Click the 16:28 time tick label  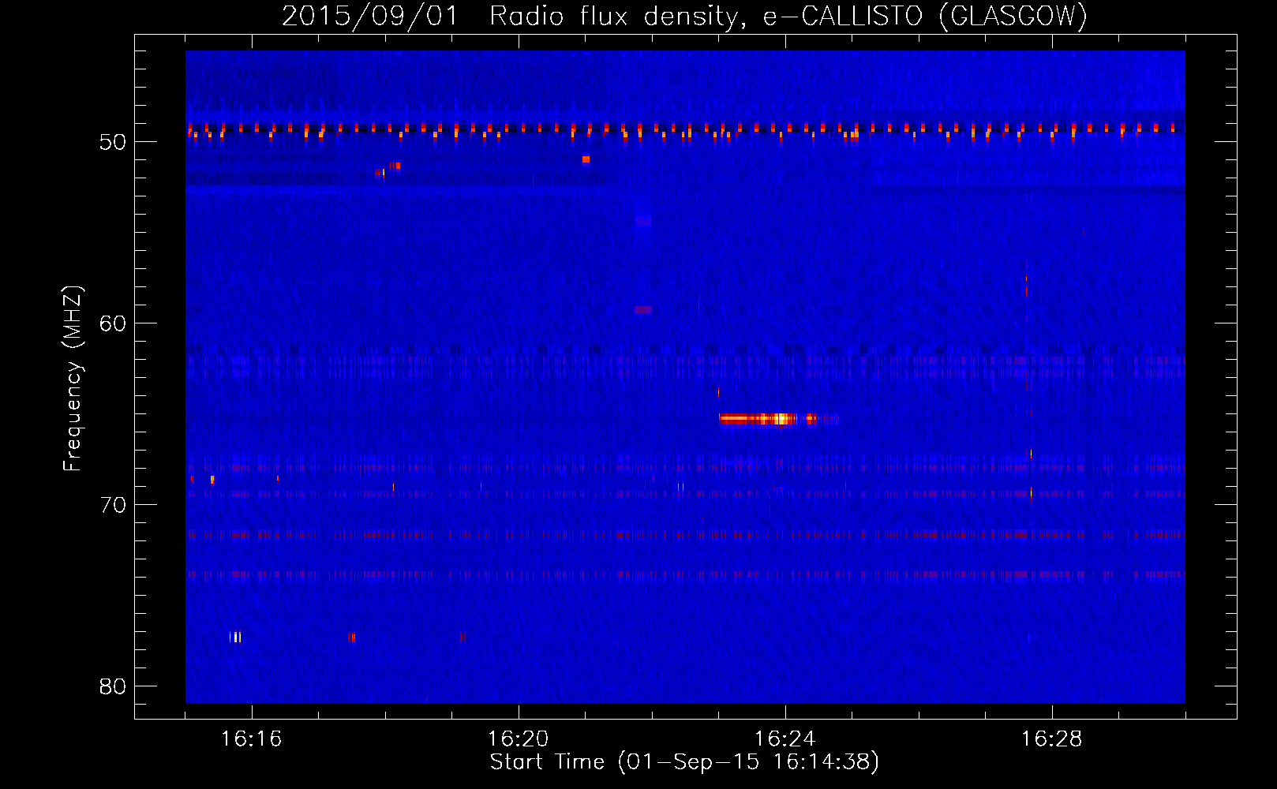tap(1051, 739)
